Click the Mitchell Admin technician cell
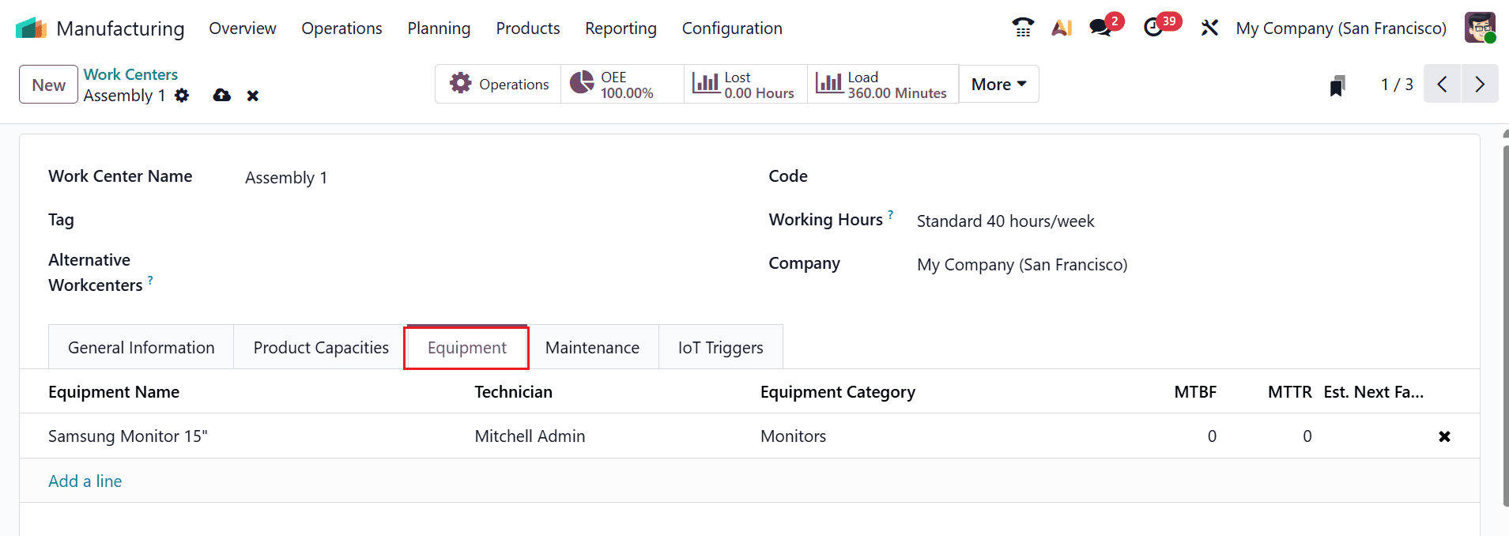 point(530,436)
